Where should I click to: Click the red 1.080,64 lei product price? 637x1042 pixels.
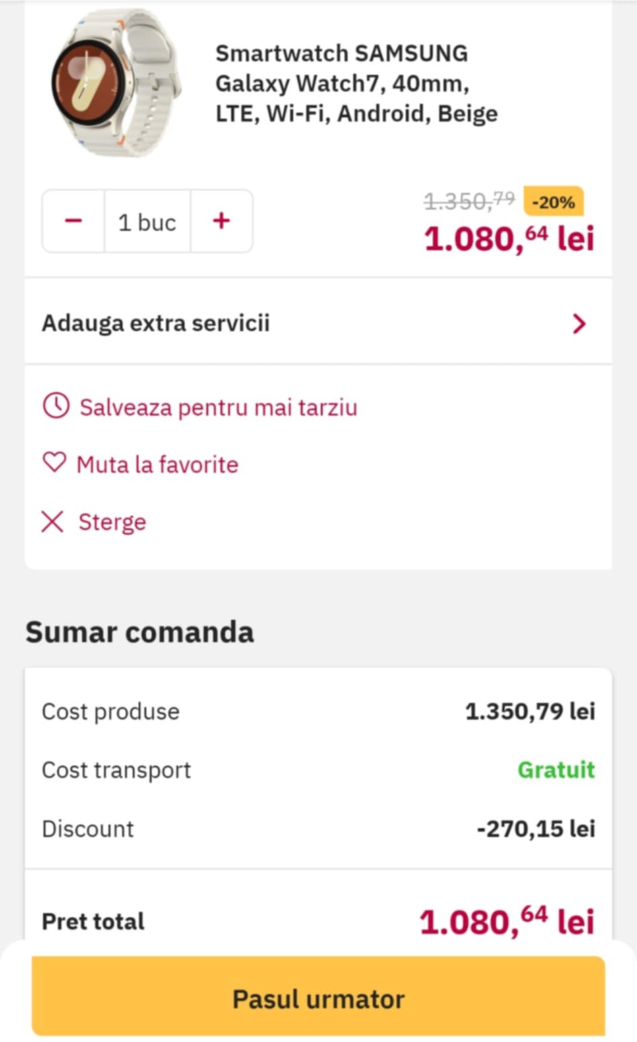(509, 239)
